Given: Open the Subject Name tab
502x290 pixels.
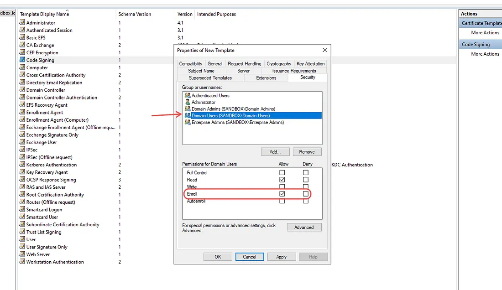Looking at the screenshot, I should (x=201, y=71).
